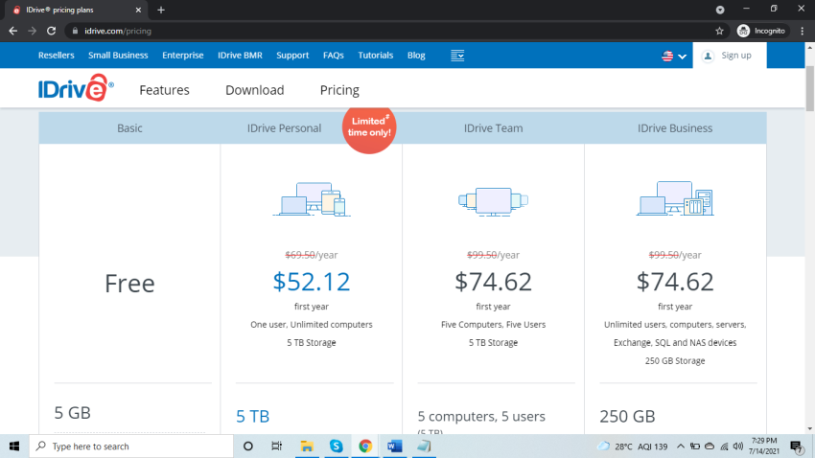Click the taskbar clock 7:29 PM

(763, 441)
